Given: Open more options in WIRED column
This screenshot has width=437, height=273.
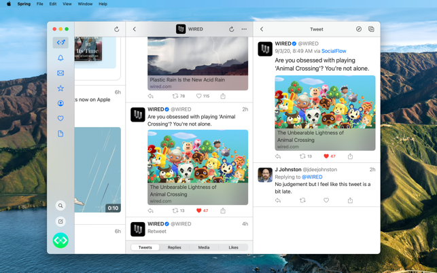Looking at the screenshot, I should [244, 29].
